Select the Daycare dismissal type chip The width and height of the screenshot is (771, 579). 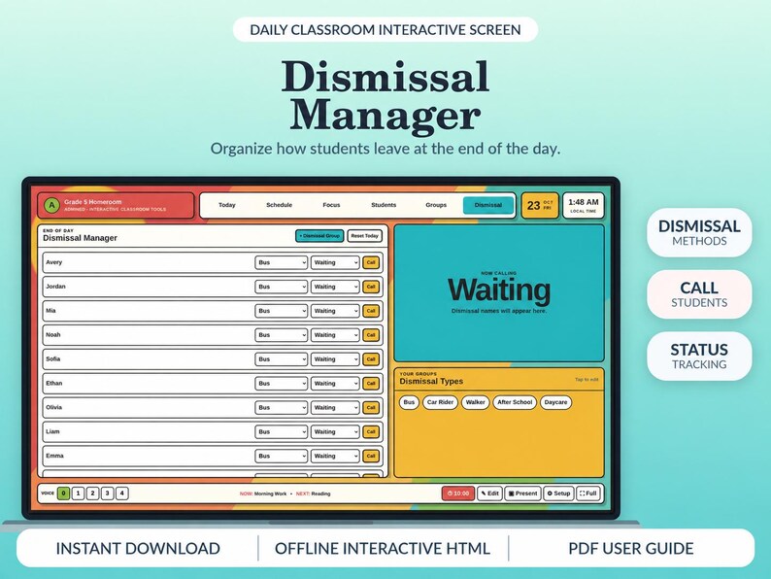tap(555, 402)
